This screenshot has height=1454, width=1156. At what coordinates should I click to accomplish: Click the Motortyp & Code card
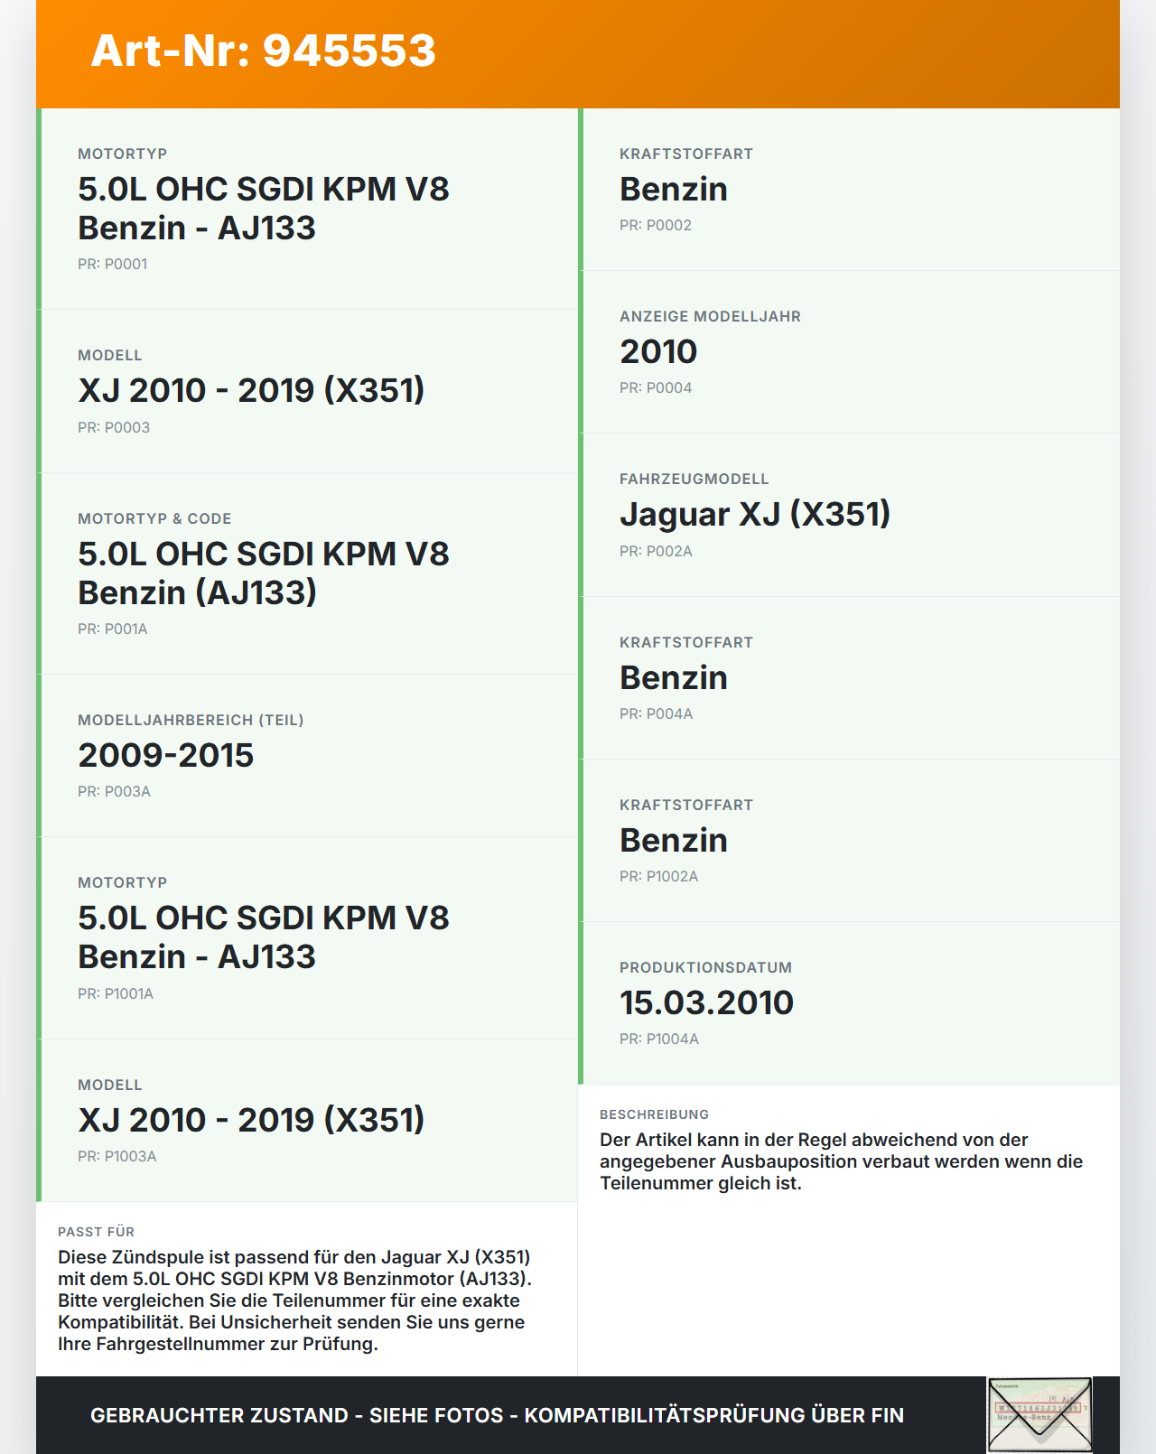307,573
